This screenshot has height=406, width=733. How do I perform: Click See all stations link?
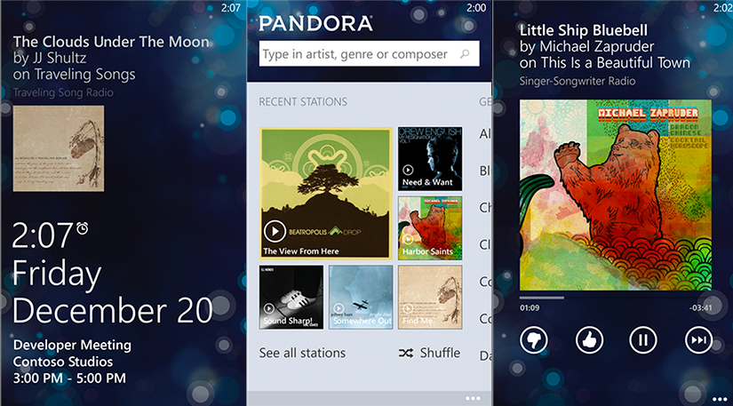pos(302,353)
